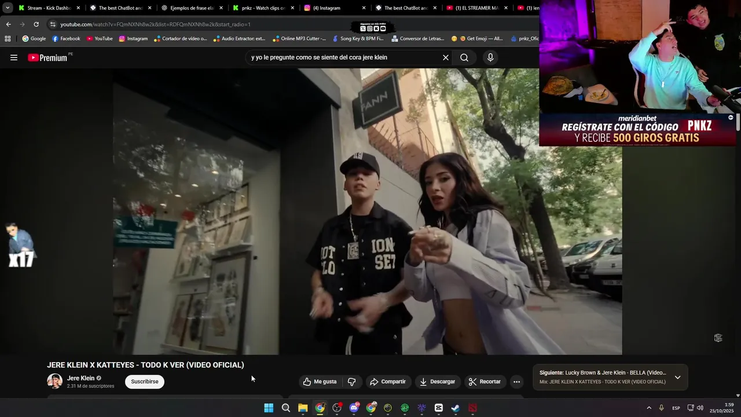
Task: Open the red Dota app in taskbar
Action: (473, 408)
